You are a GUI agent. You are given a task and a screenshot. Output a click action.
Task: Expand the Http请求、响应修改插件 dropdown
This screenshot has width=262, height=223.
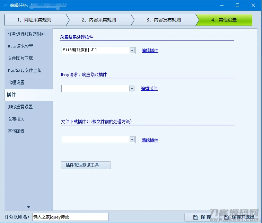[132, 89]
